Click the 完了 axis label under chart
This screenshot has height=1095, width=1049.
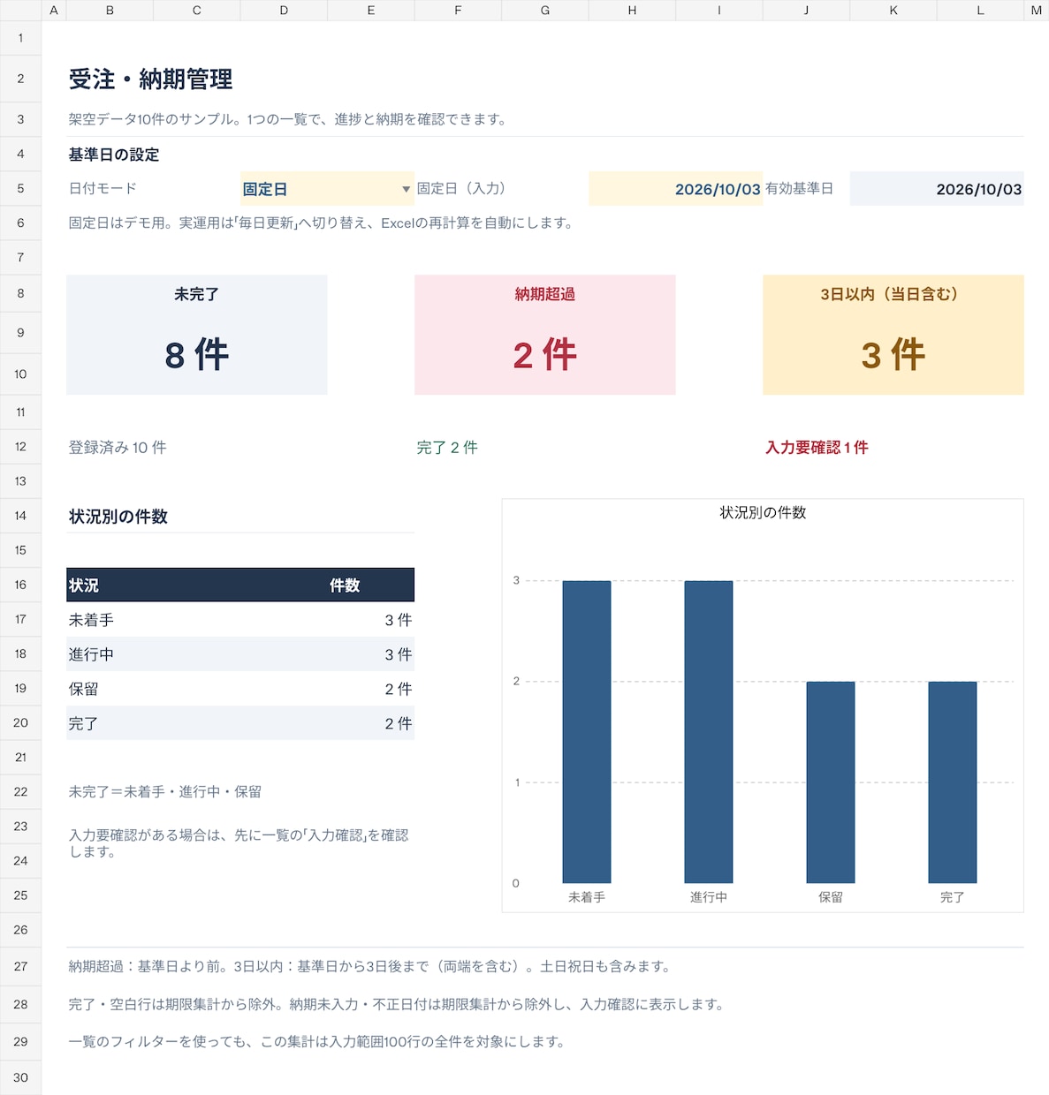(x=953, y=897)
